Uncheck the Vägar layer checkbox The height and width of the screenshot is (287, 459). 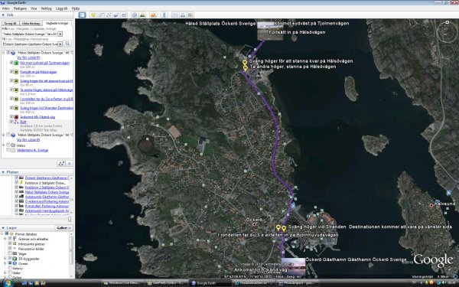coord(10,253)
